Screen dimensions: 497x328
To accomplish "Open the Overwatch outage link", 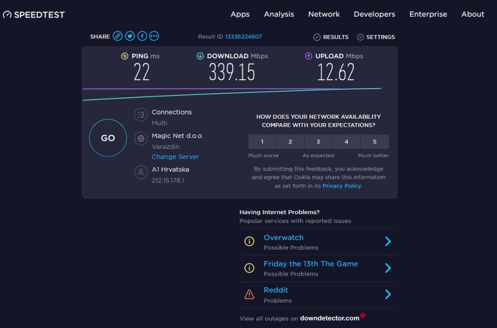I will (x=284, y=237).
